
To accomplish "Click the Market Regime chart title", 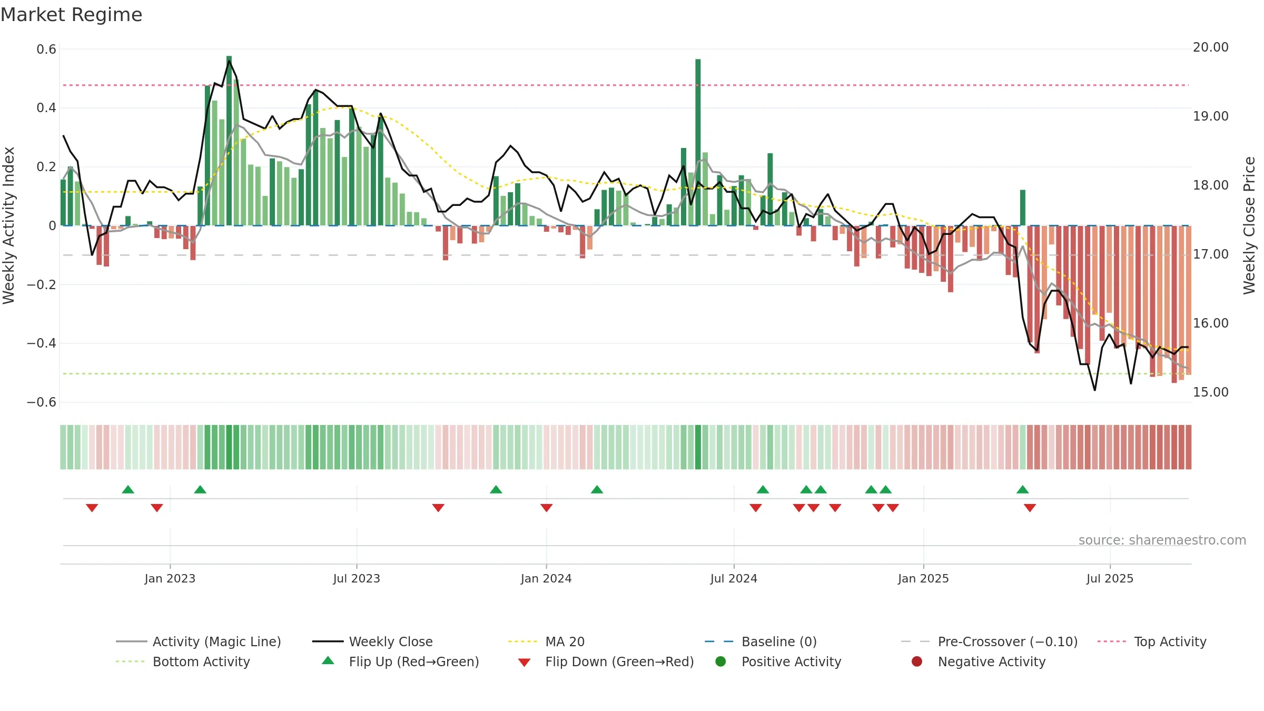I will point(71,15).
